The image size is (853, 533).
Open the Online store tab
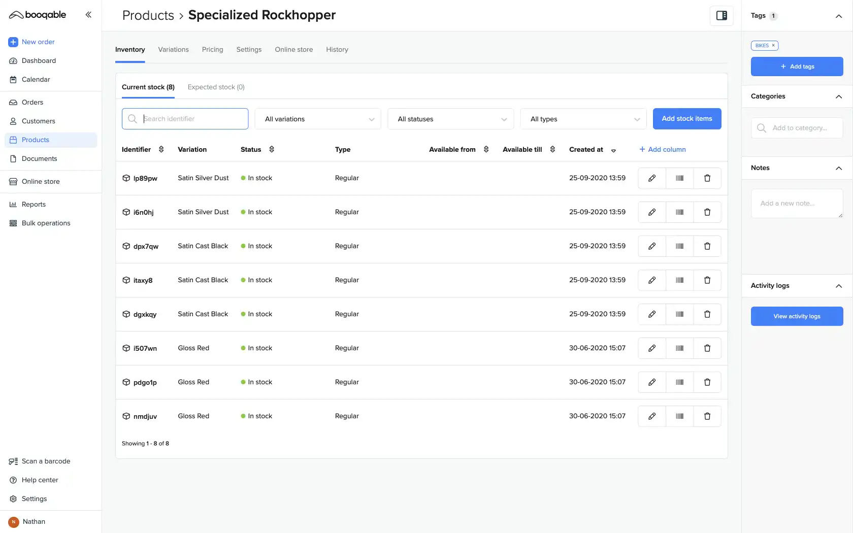click(x=294, y=49)
